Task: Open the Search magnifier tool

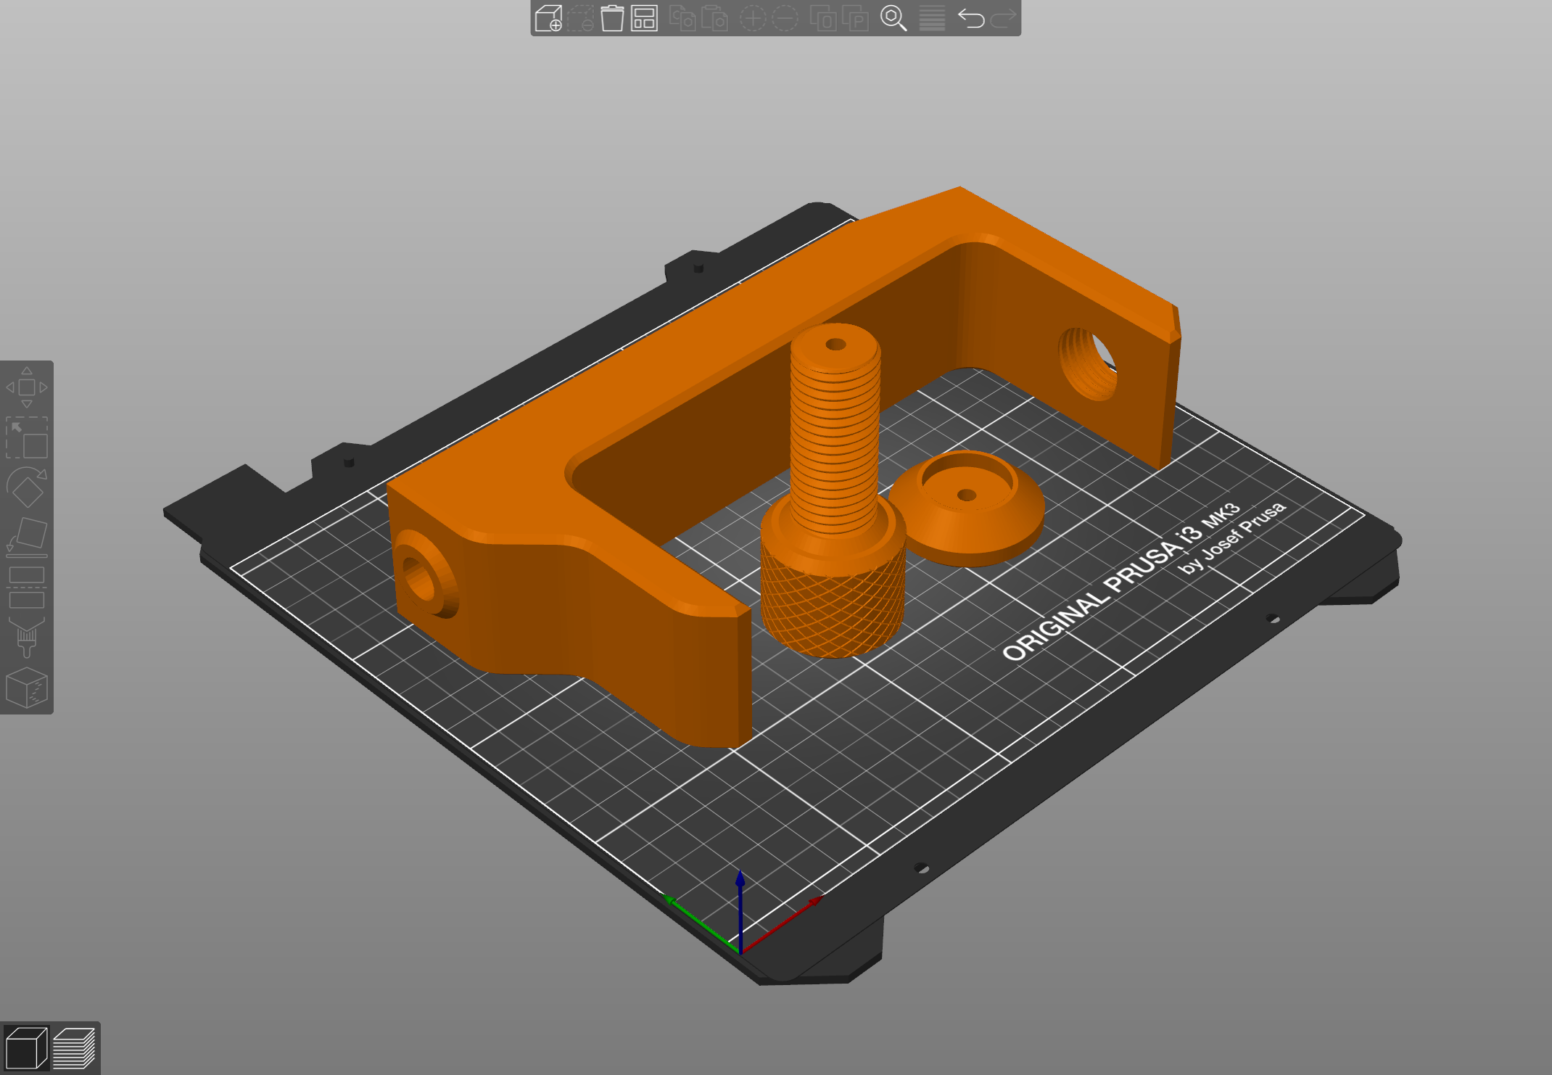Action: pyautogui.click(x=893, y=18)
